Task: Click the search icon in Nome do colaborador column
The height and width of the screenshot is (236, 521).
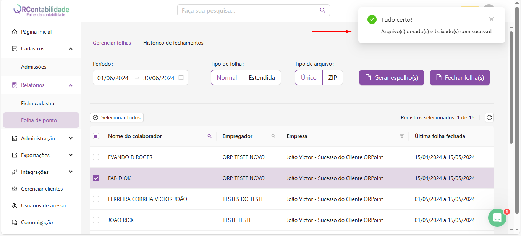Action: tap(209, 136)
